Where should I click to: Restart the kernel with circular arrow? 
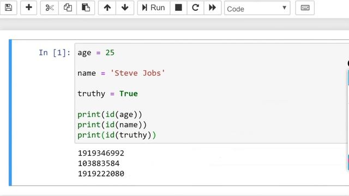[x=195, y=8]
